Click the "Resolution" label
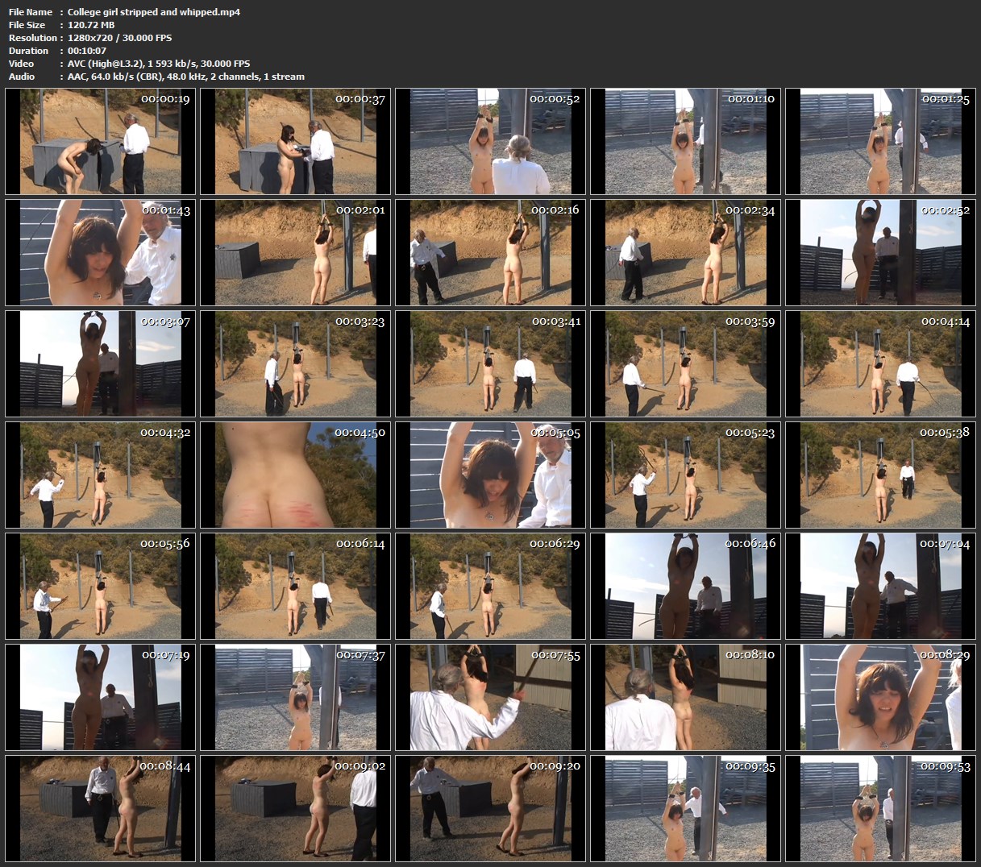 click(x=33, y=38)
